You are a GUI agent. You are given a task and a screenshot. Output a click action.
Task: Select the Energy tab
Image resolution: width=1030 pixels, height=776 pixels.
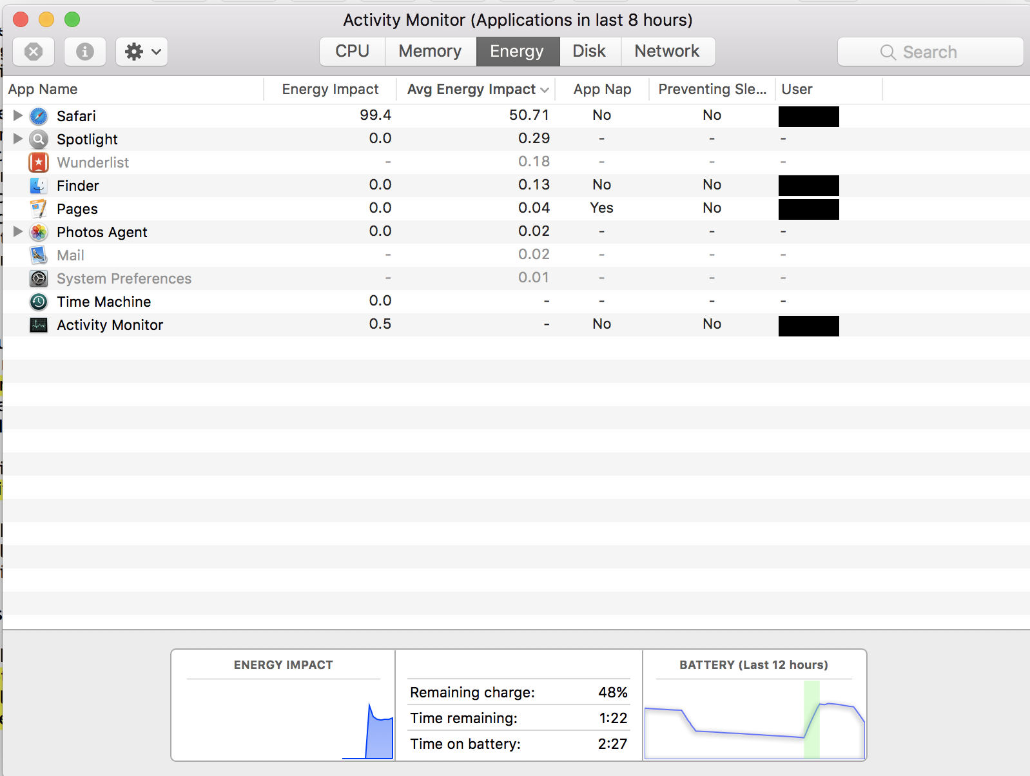click(518, 52)
